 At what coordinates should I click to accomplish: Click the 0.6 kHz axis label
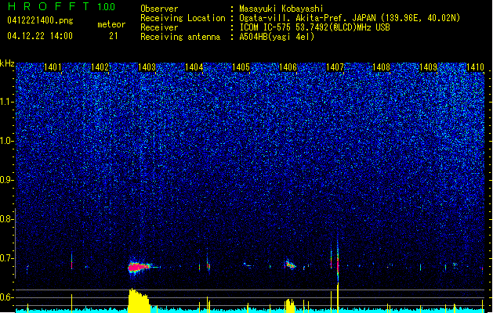6,297
